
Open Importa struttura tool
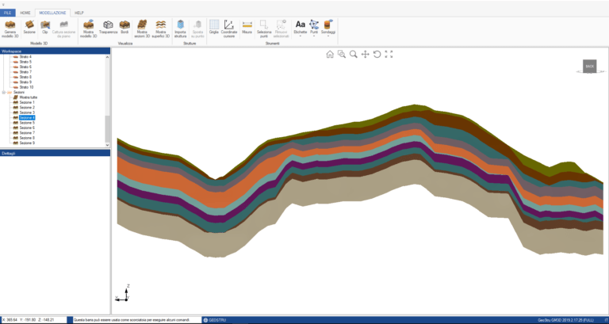coord(180,27)
